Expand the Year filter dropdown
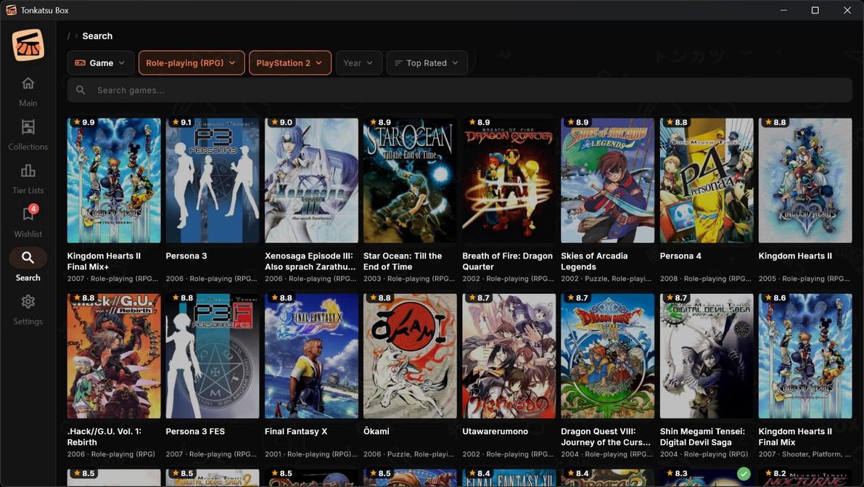The image size is (864, 487). 358,63
